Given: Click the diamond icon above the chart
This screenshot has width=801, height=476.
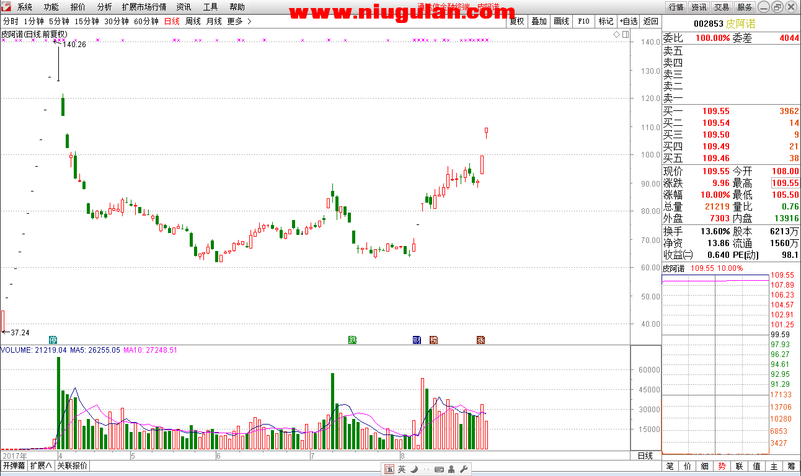Looking at the screenshot, I should point(617,34).
